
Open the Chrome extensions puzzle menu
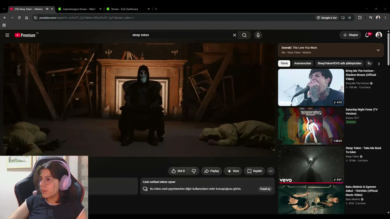pyautogui.click(x=360, y=18)
